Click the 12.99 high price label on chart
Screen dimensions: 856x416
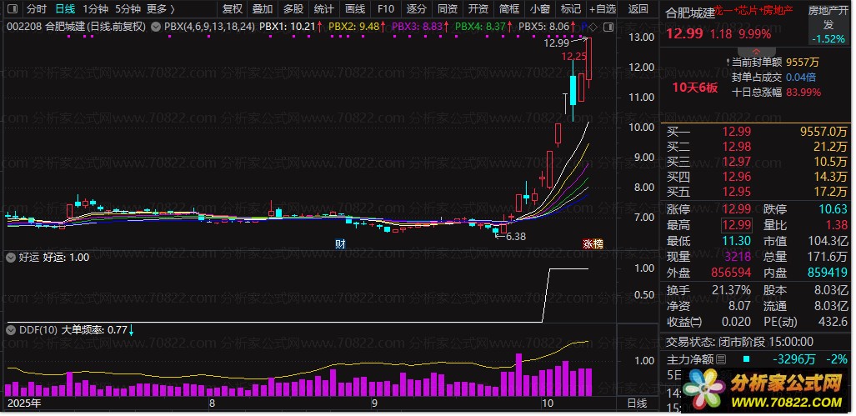557,43
